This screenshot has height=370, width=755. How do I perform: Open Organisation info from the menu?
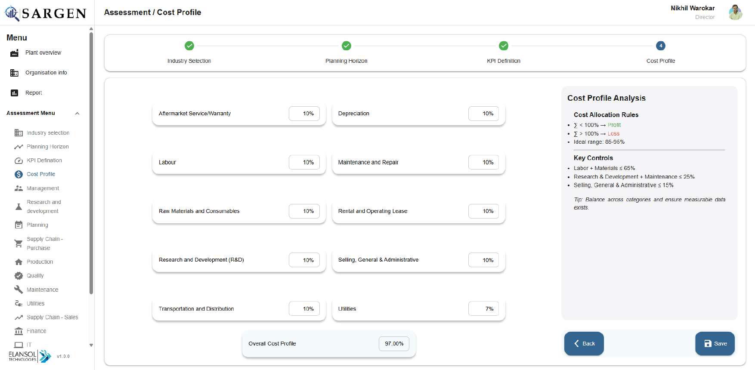pyautogui.click(x=46, y=73)
